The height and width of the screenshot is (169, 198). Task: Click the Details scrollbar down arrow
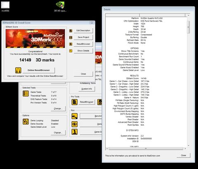pyautogui.click(x=189, y=146)
